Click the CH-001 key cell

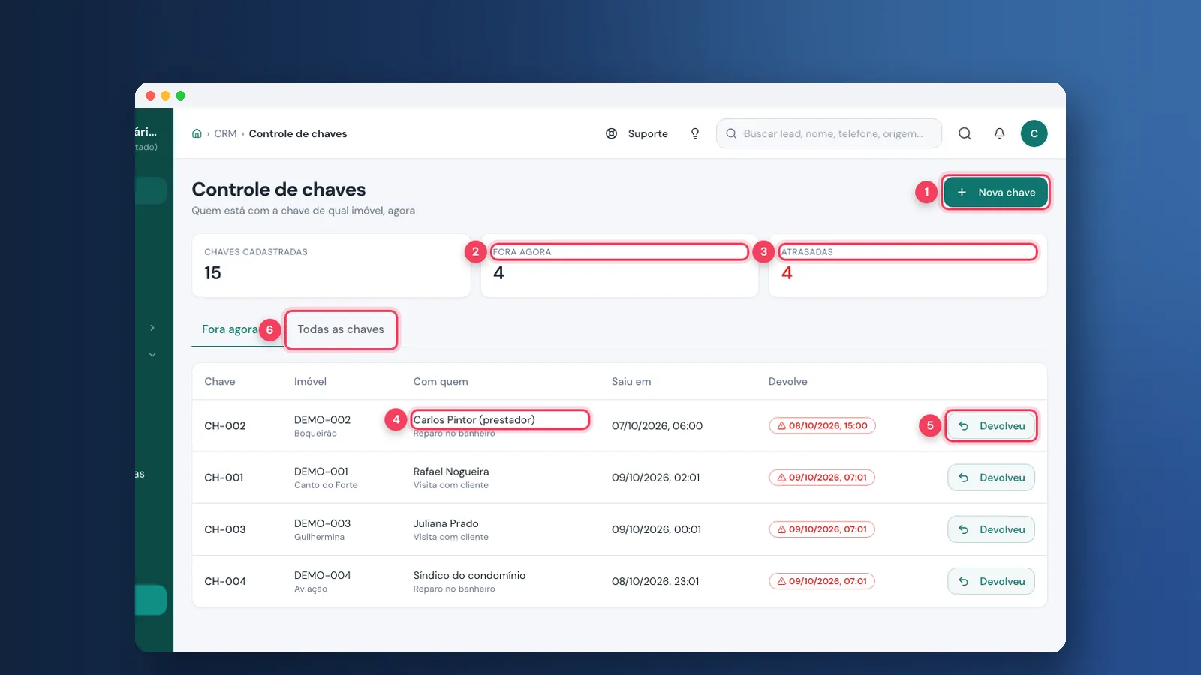[x=224, y=478]
